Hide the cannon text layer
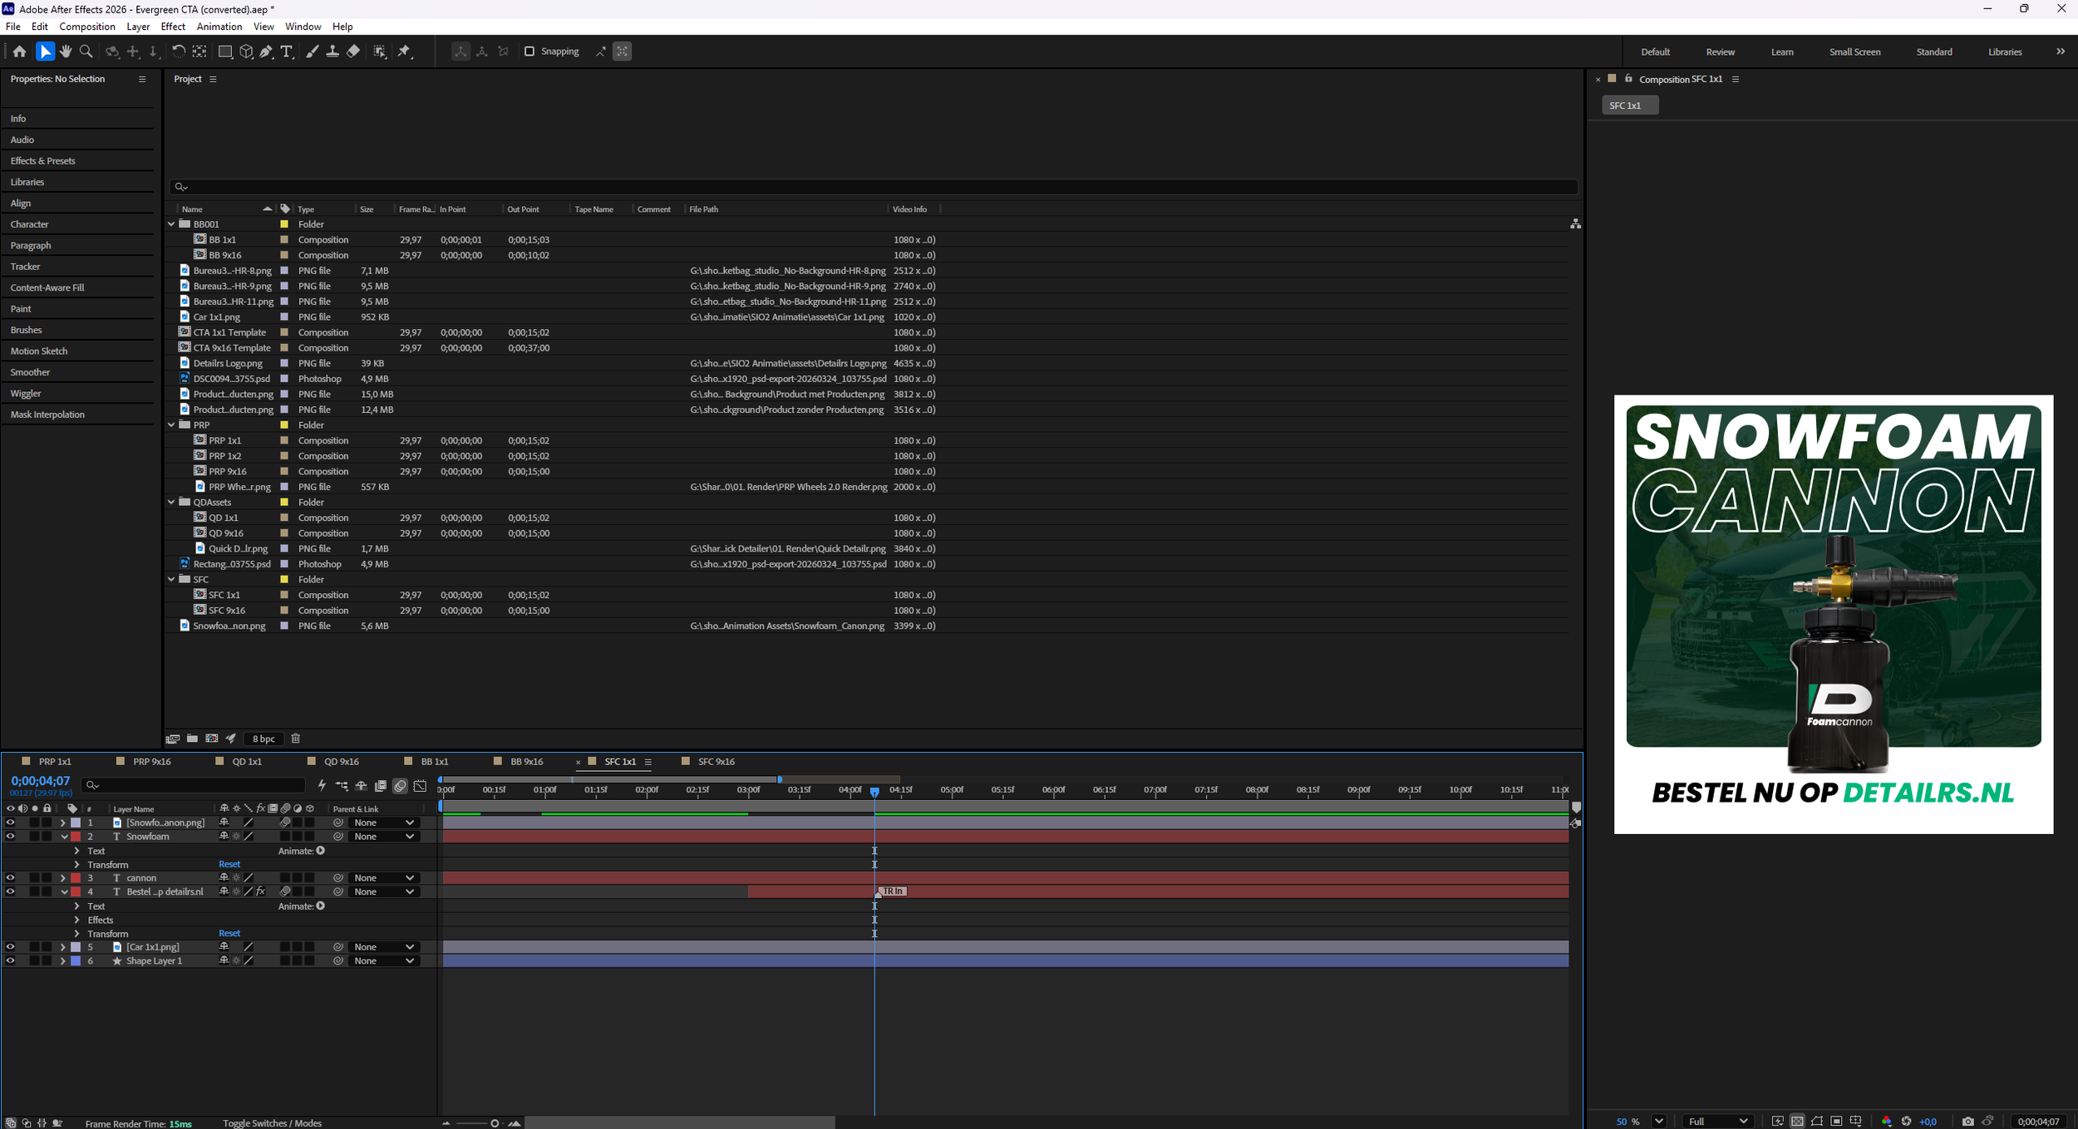 coord(10,878)
